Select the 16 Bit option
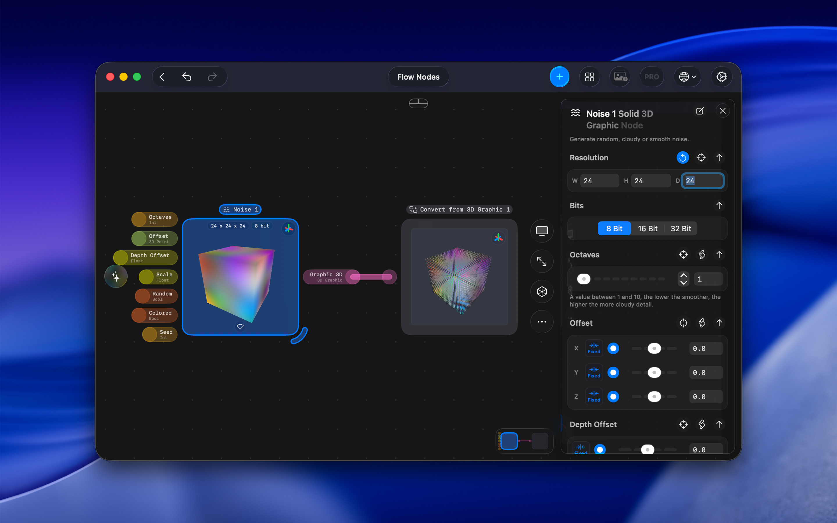This screenshot has width=837, height=523. [x=648, y=229]
